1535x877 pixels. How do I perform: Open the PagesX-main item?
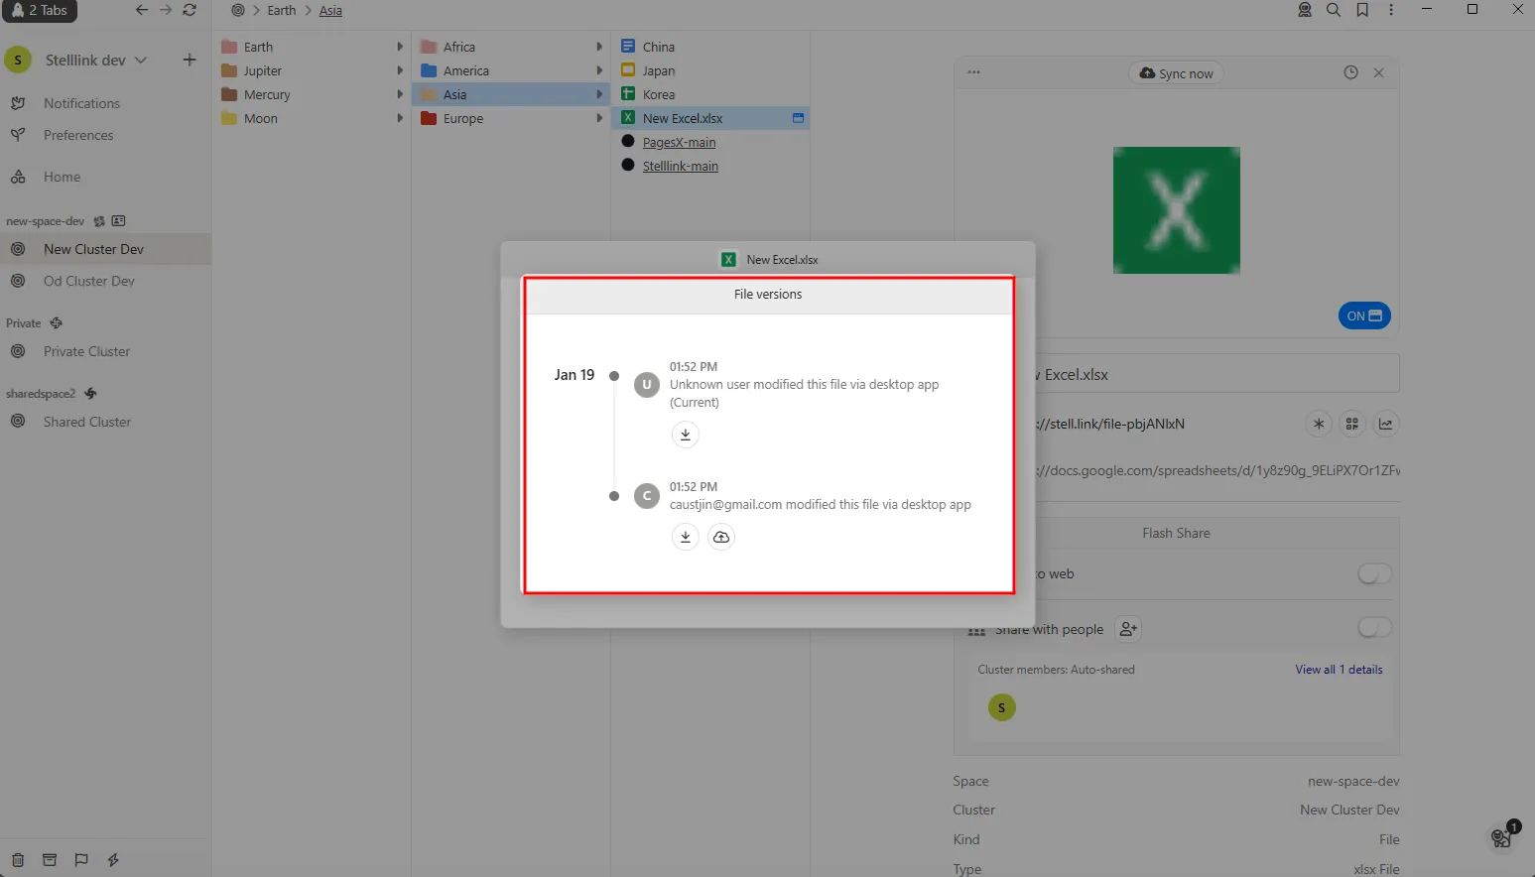pyautogui.click(x=679, y=142)
